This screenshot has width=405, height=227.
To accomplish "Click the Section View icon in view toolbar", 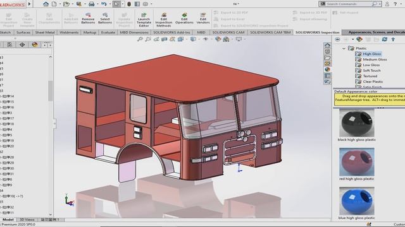I will point(164,39).
